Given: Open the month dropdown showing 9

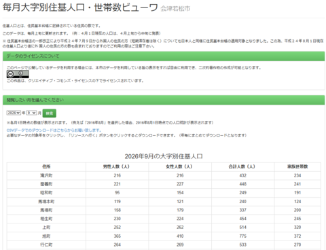Looking at the screenshot, I should pyautogui.click(x=31, y=113).
